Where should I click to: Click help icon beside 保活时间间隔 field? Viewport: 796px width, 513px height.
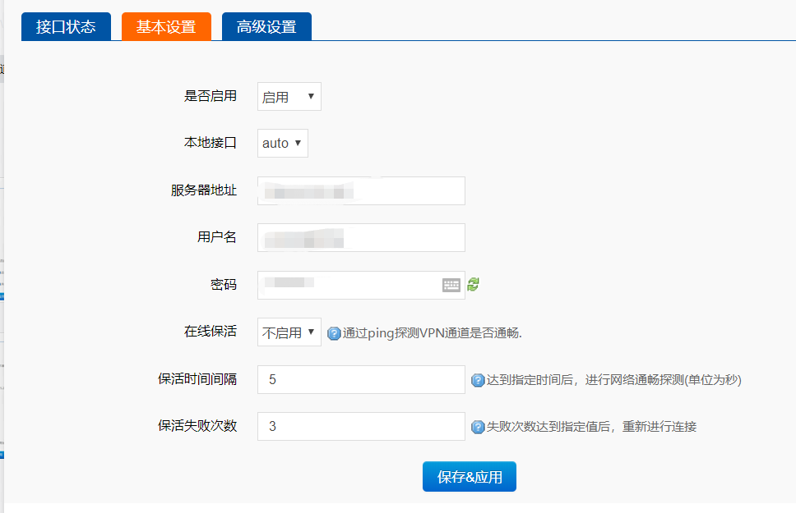click(x=478, y=380)
